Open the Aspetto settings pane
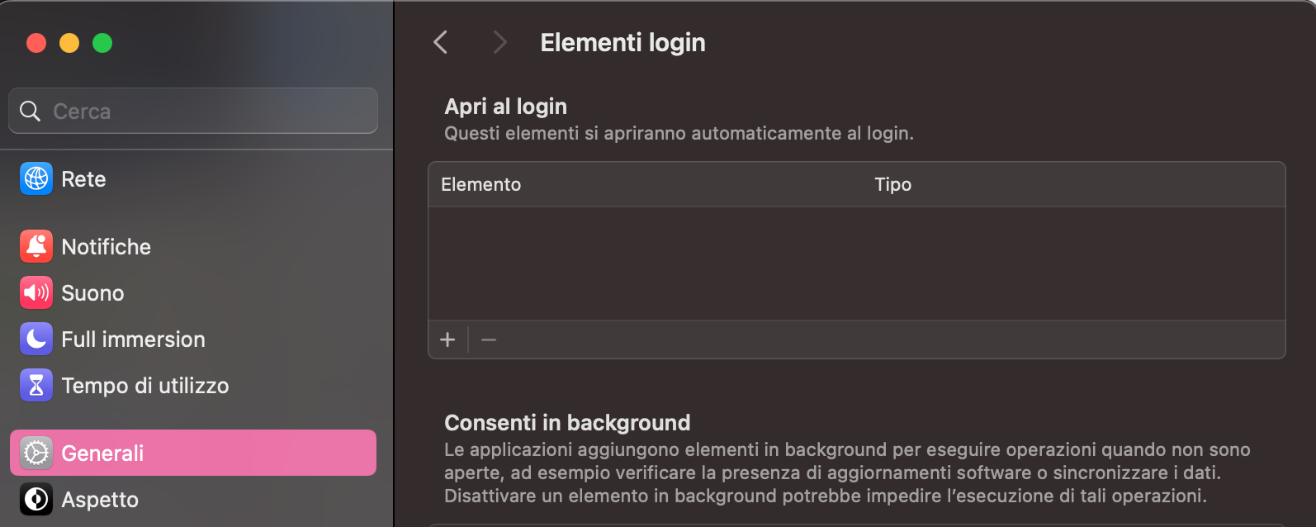The width and height of the screenshot is (1316, 527). [x=99, y=499]
